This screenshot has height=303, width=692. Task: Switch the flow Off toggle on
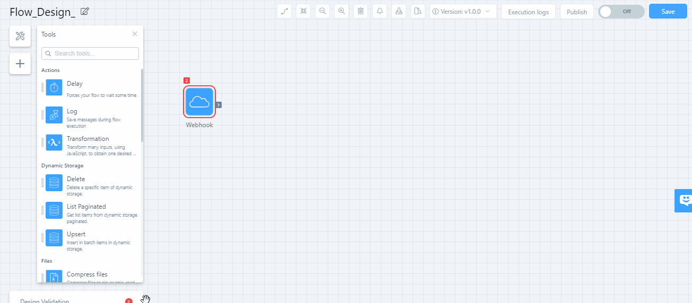tap(621, 12)
